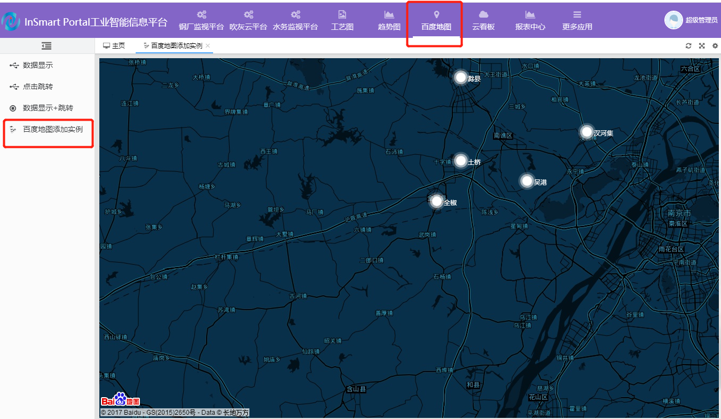Click the map pin icon above 百度地图

coord(436,14)
